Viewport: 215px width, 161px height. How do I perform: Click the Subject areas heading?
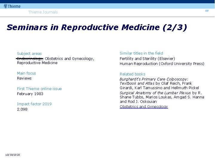(x=29, y=54)
